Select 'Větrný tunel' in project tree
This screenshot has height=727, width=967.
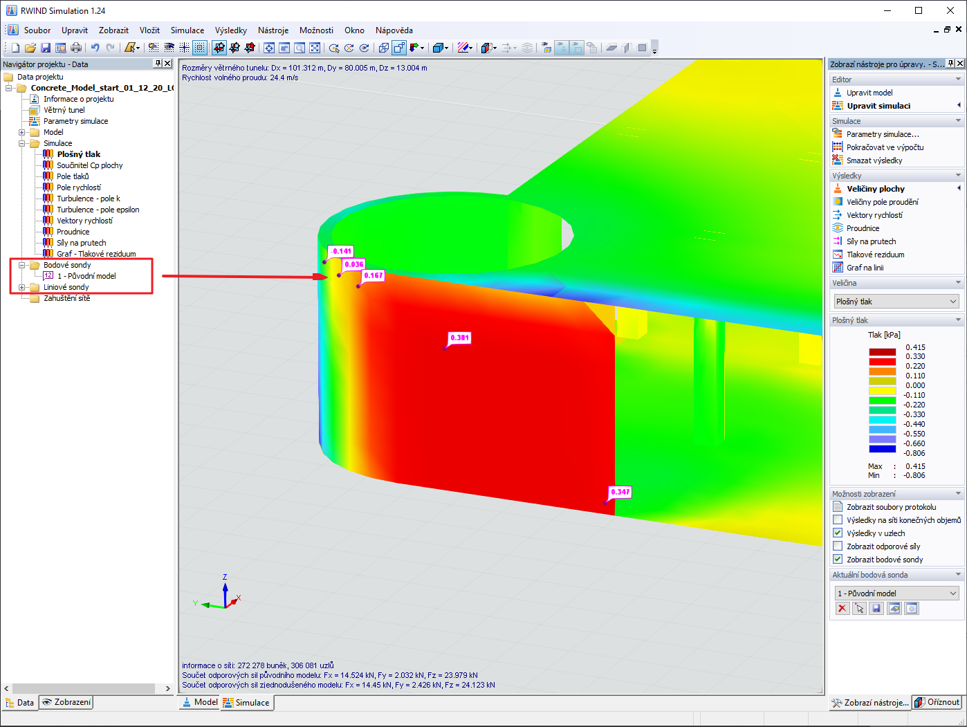click(64, 110)
